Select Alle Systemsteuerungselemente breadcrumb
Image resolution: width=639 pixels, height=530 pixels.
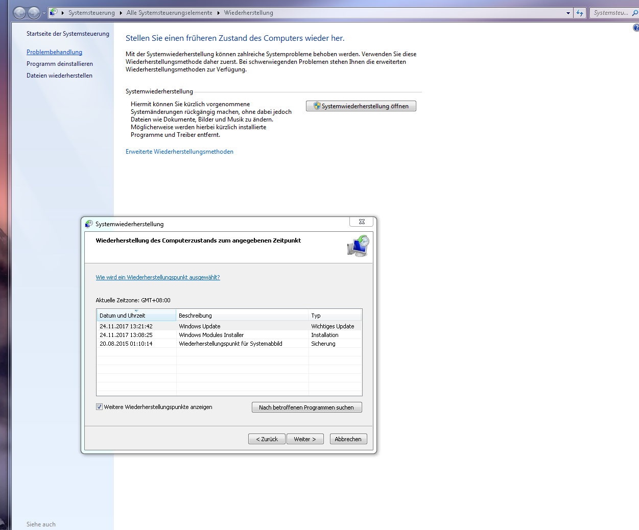point(170,13)
